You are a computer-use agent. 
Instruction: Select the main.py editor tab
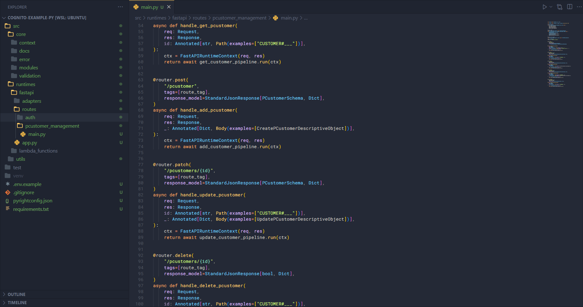150,7
